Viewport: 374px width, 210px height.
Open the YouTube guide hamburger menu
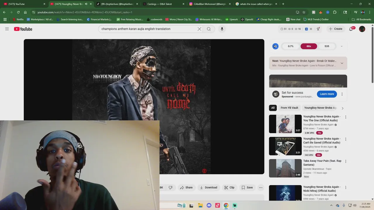(x=7, y=29)
